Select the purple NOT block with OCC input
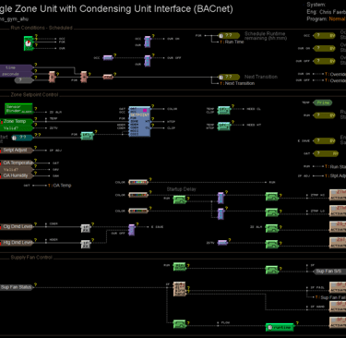This screenshot has width=346, height=338. tap(108, 58)
